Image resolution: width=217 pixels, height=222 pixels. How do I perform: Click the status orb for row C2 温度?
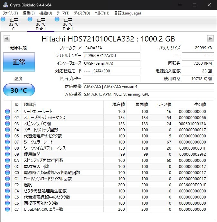click(x=7, y=185)
